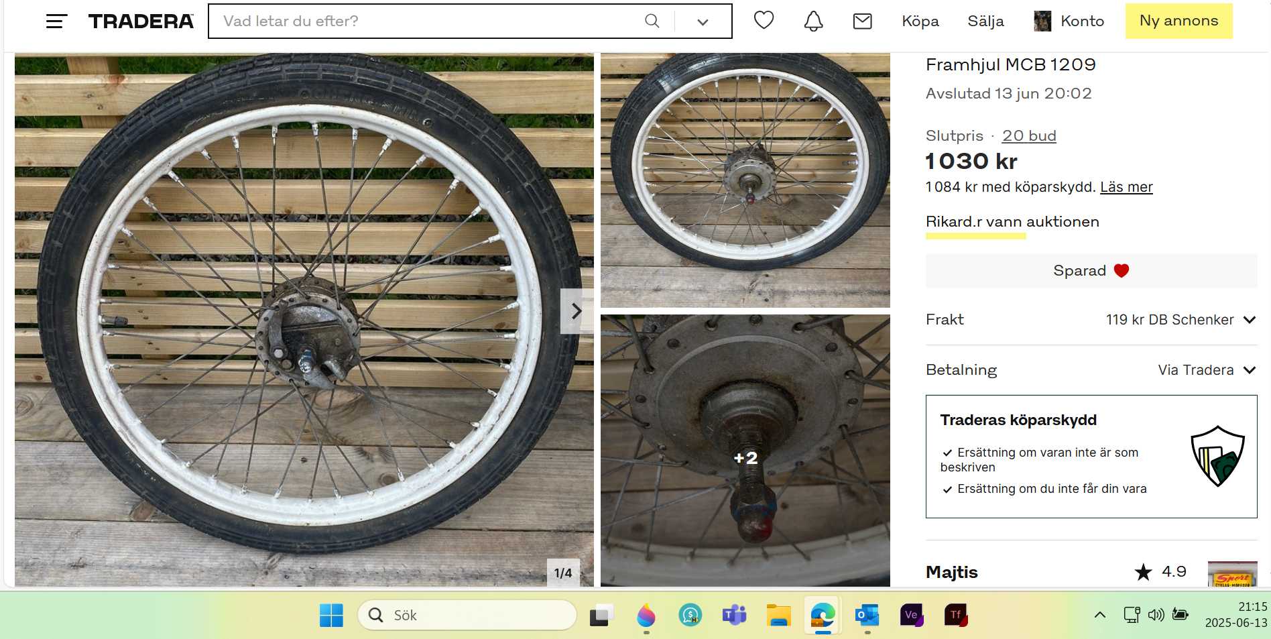Open the hub close-up thumbnail with +2

(745, 451)
